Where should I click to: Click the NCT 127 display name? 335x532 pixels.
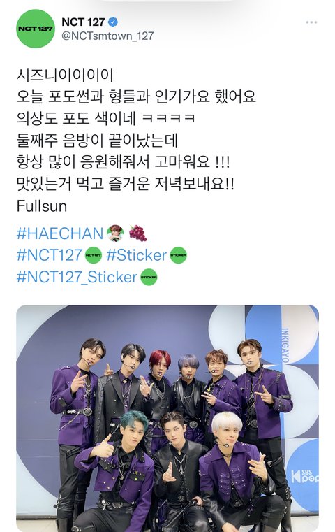[x=83, y=22]
